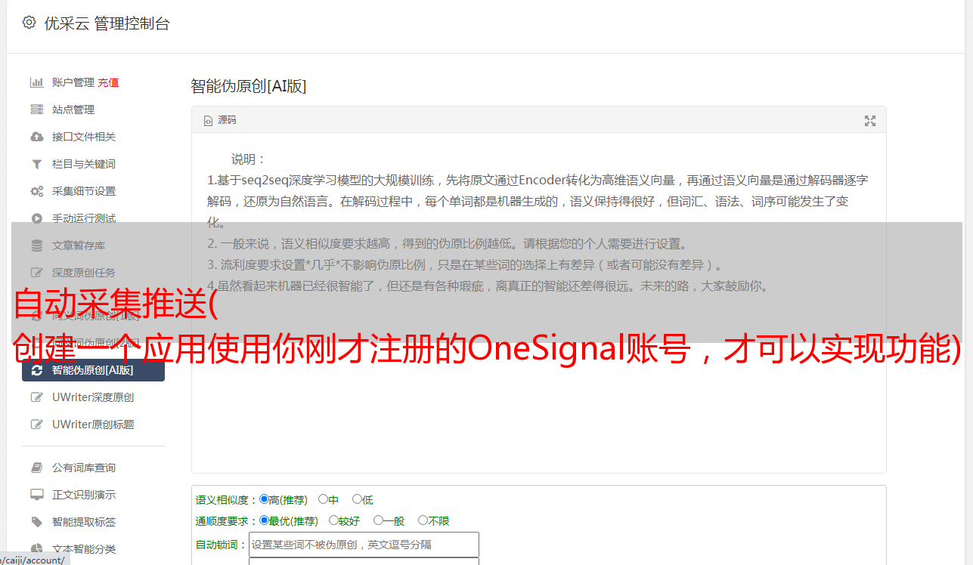Click the gear icon beside 优采云 管理控制台
973x565 pixels.
pos(29,23)
